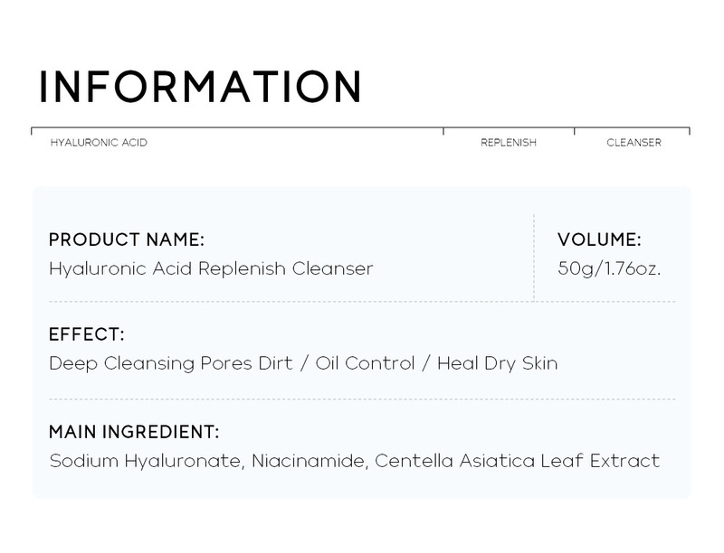724x553 pixels.
Task: Click the dashed line above the EFFECT label
Action: pyautogui.click(x=362, y=301)
